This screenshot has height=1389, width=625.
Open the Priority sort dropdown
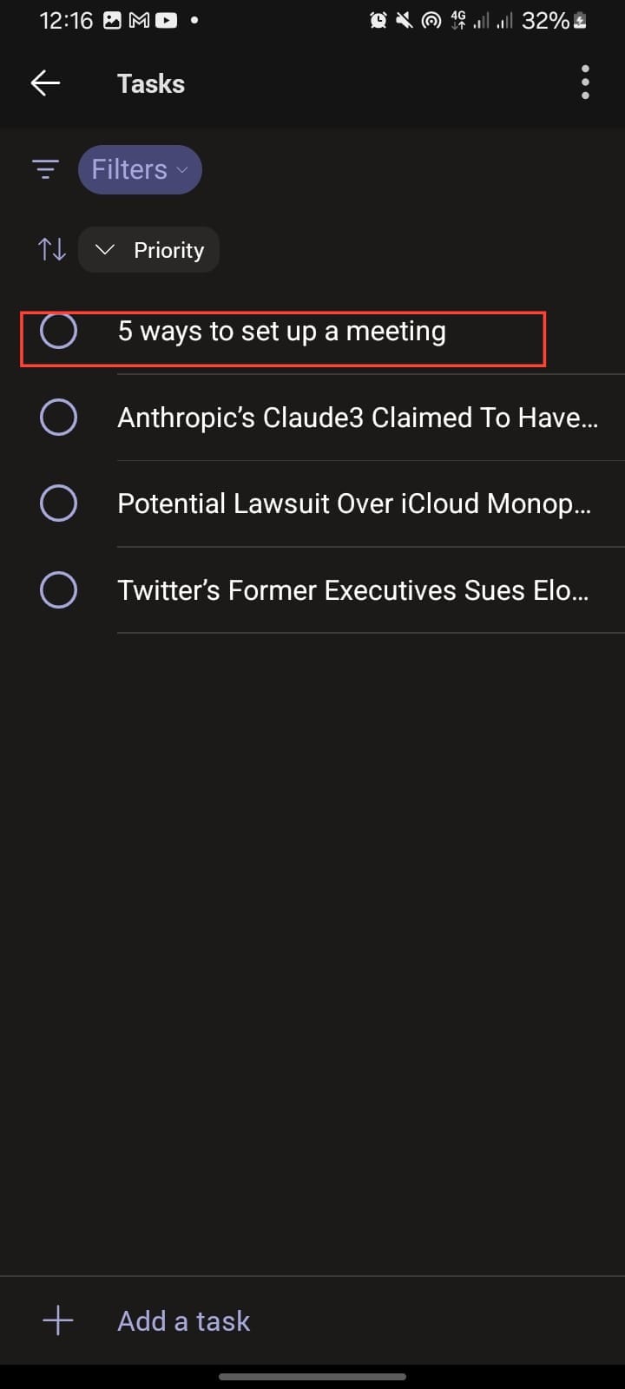pos(149,250)
